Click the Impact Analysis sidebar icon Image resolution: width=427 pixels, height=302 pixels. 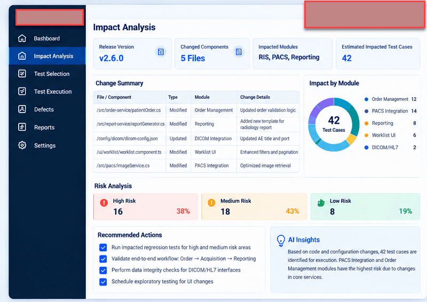pyautogui.click(x=22, y=56)
